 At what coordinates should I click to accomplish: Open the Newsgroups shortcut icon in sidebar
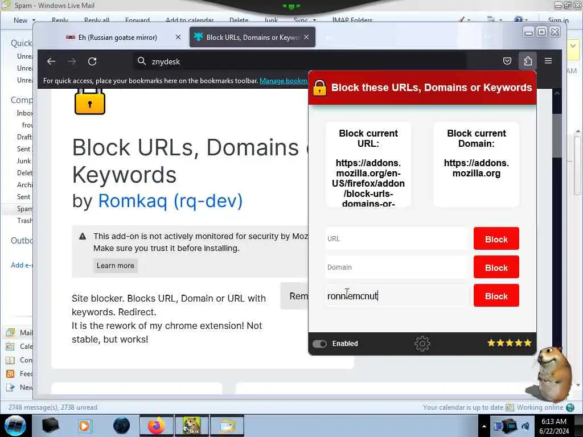click(10, 387)
